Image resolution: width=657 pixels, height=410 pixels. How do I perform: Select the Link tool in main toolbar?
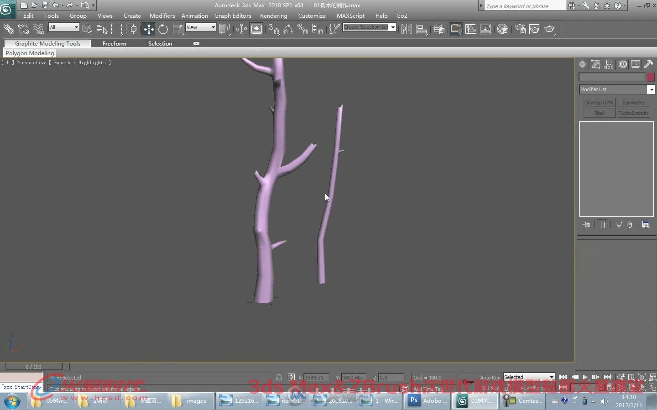click(x=9, y=29)
